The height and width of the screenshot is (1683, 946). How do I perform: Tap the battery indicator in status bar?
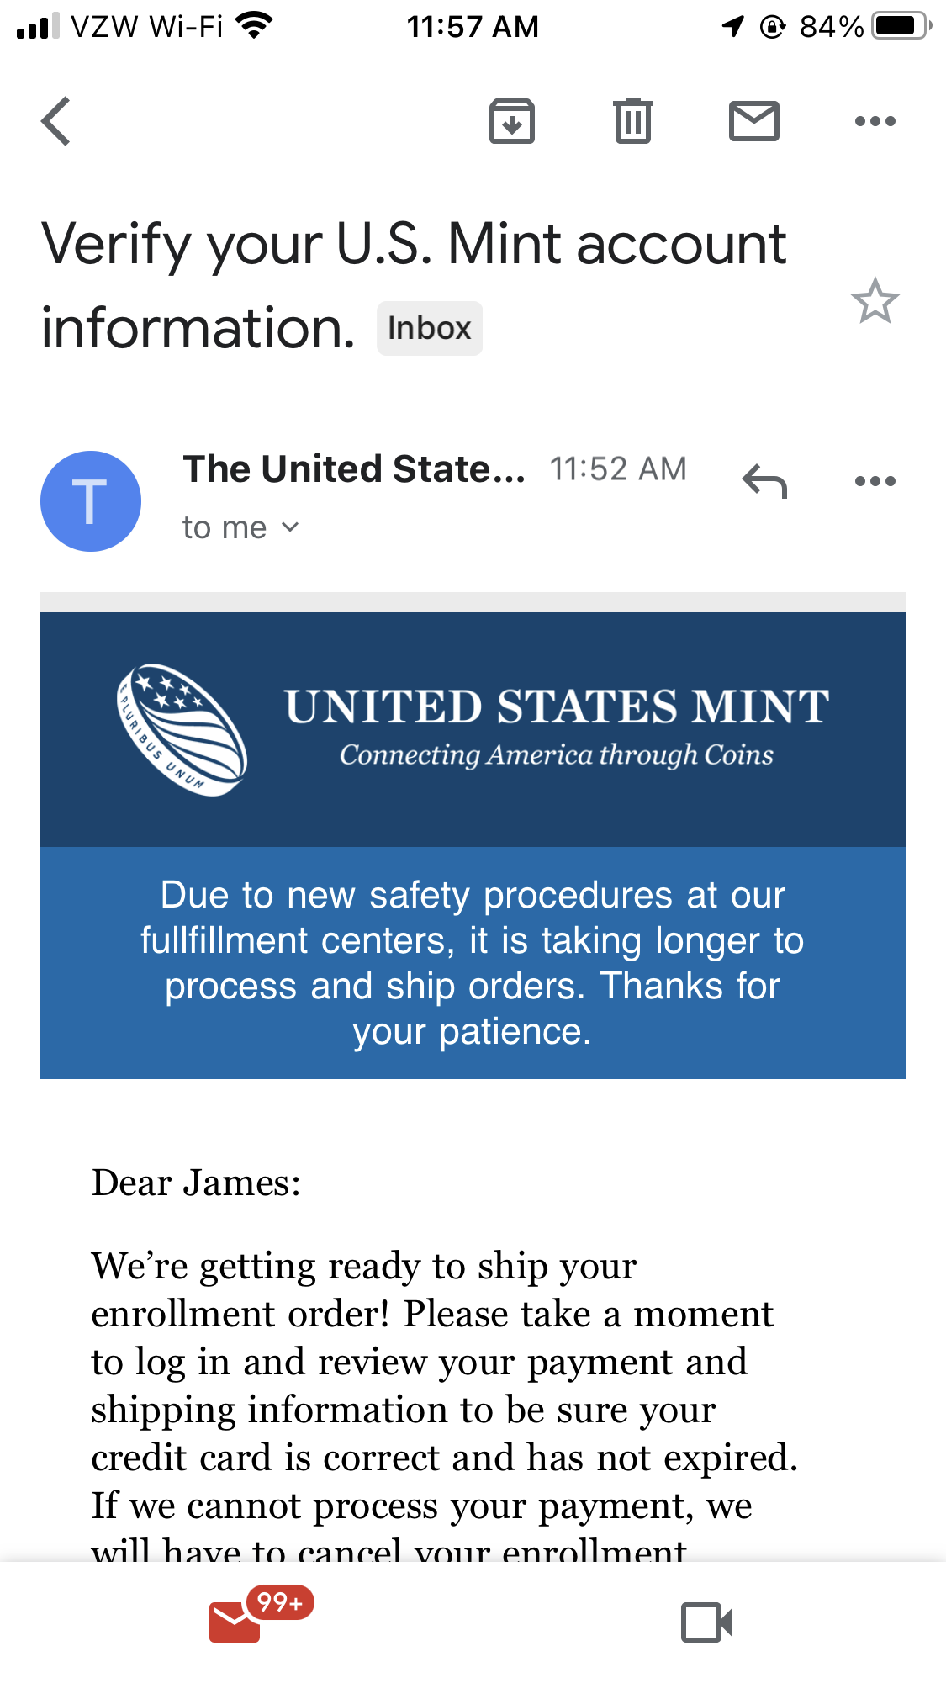pyautogui.click(x=901, y=26)
